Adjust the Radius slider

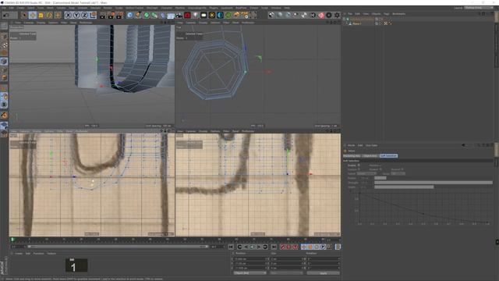tap(434, 178)
